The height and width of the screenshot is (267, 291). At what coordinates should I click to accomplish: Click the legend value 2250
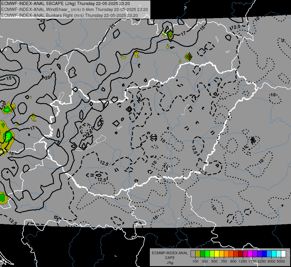[262, 261]
